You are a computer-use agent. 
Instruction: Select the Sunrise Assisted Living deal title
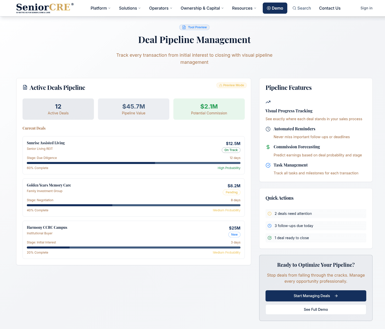[46, 143]
